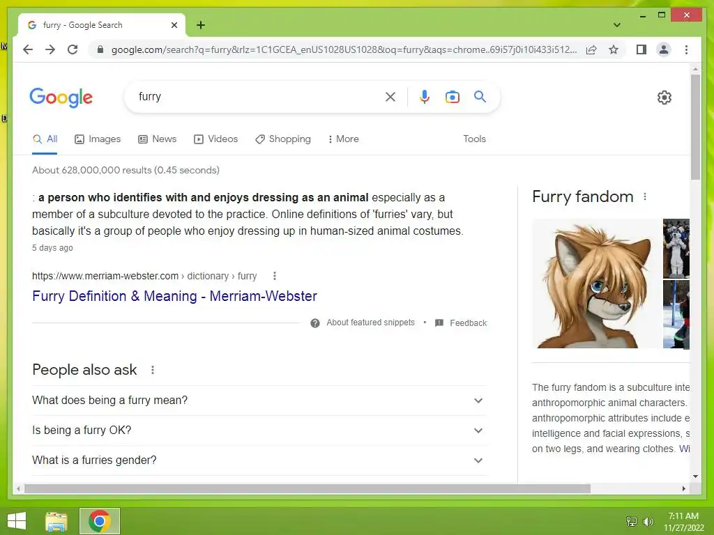Open the fox character illustration image
The width and height of the screenshot is (714, 535).
pyautogui.click(x=596, y=284)
